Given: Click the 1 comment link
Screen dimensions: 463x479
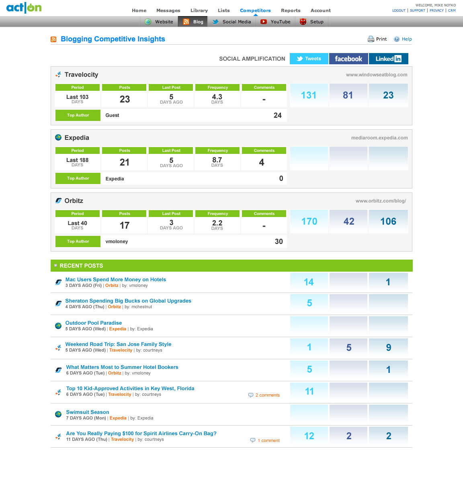Looking at the screenshot, I should click(268, 440).
